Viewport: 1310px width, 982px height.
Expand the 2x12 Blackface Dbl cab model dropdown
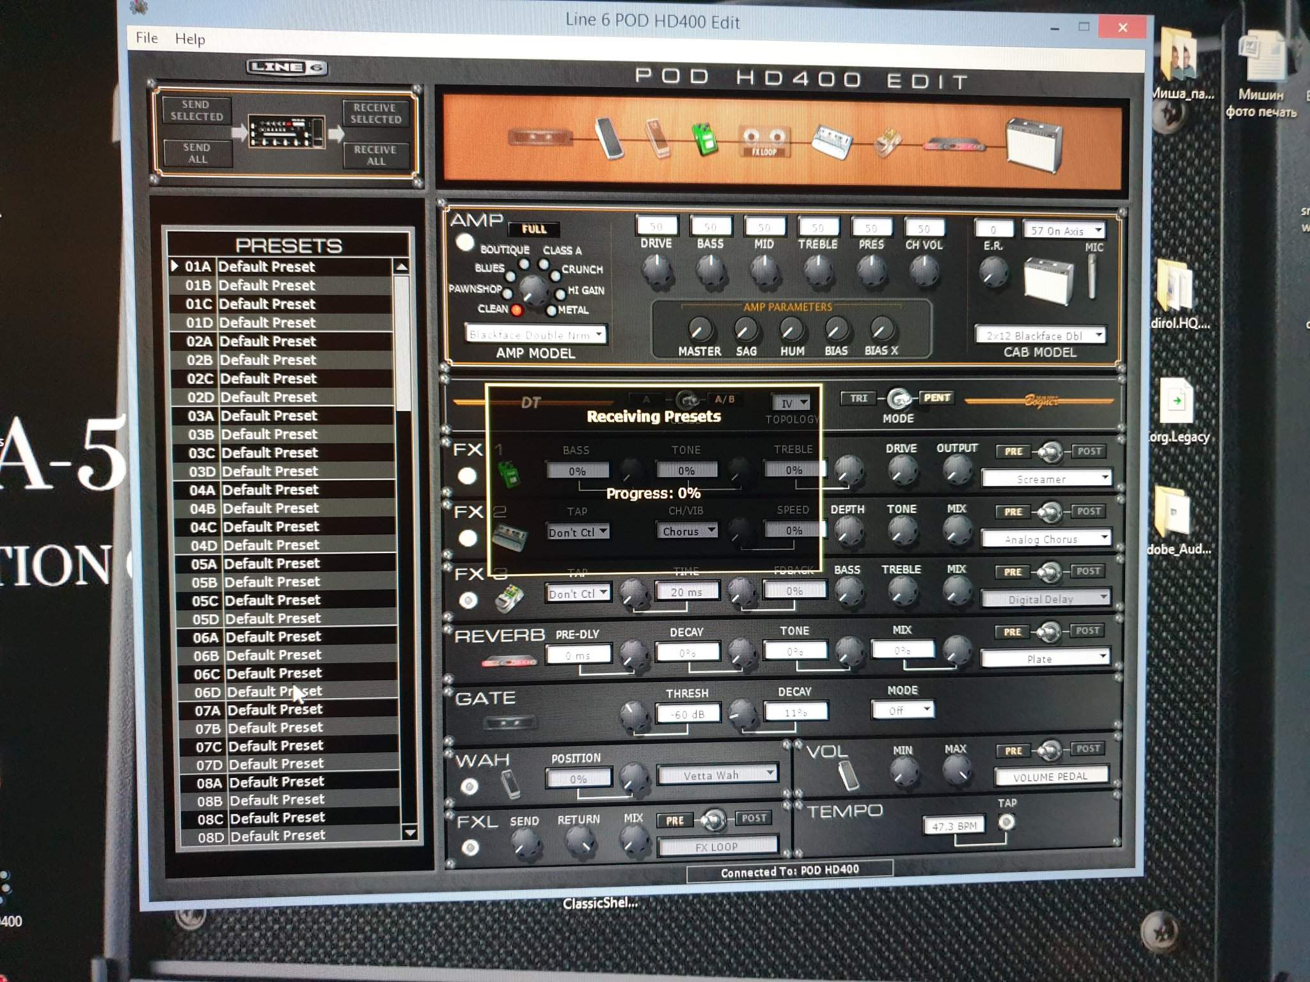point(1039,335)
